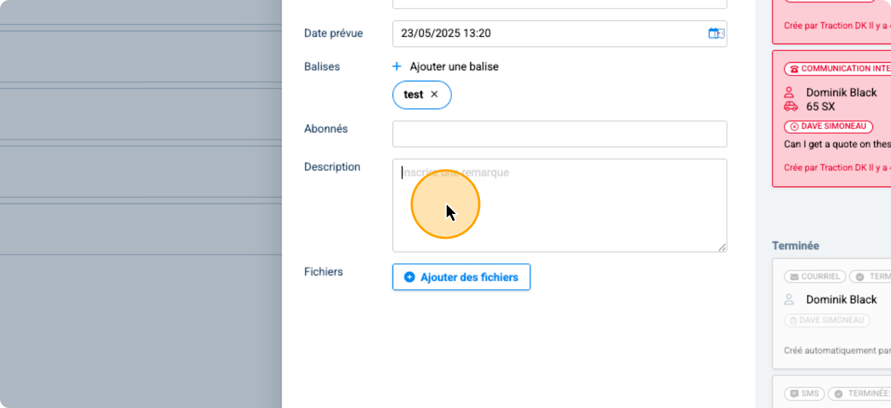Click the person icon beside Dominik Black in red card
This screenshot has height=408, width=891.
789,92
